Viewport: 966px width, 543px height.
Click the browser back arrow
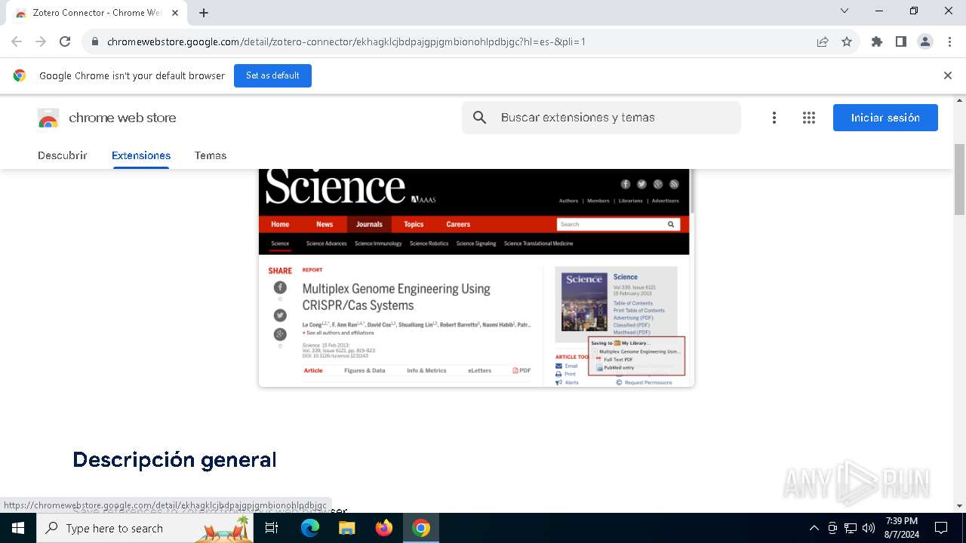tap(17, 41)
